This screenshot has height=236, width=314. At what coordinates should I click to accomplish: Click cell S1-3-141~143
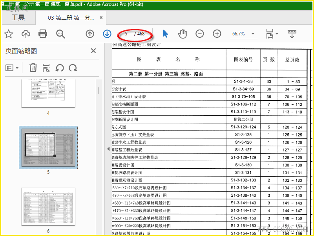(x=243, y=203)
